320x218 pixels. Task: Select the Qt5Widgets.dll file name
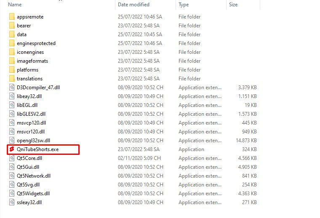point(33,194)
